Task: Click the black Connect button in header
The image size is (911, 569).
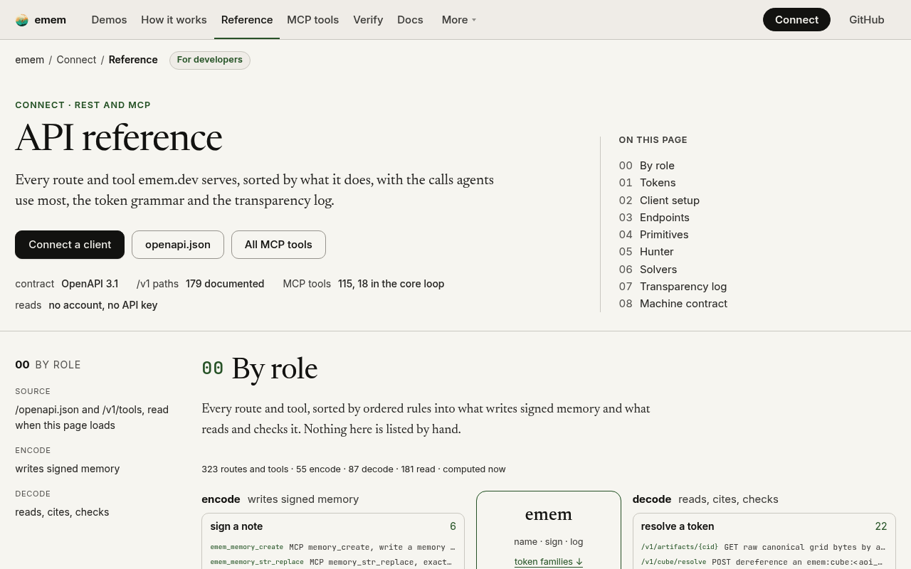Action: (796, 20)
